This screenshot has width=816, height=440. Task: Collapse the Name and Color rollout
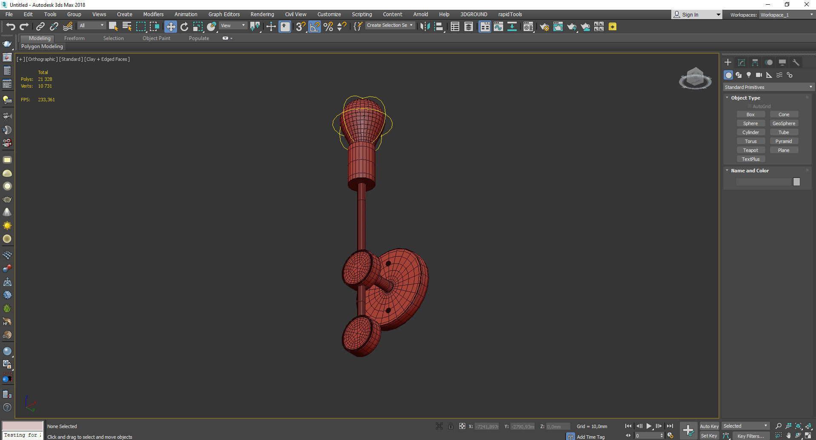(x=750, y=171)
